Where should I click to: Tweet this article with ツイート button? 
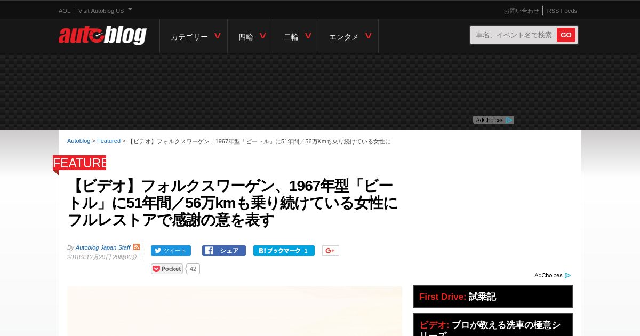(x=171, y=251)
